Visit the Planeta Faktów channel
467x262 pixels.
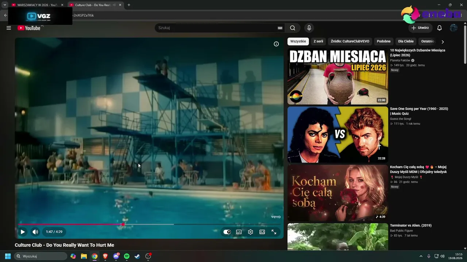point(400,60)
